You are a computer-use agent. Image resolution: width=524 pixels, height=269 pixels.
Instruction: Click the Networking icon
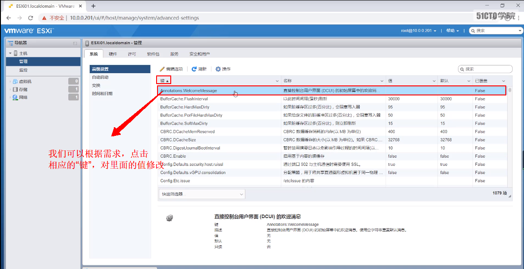(15, 97)
